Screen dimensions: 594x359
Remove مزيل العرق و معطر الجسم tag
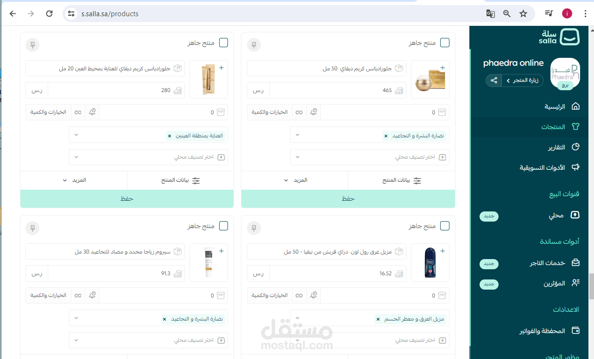click(x=378, y=319)
